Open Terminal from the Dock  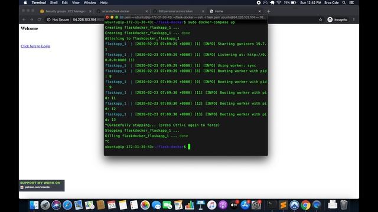pyautogui.click(x=272, y=205)
